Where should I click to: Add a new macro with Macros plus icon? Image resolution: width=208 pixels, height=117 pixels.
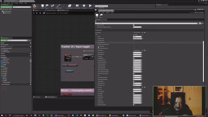[x=31, y=54]
